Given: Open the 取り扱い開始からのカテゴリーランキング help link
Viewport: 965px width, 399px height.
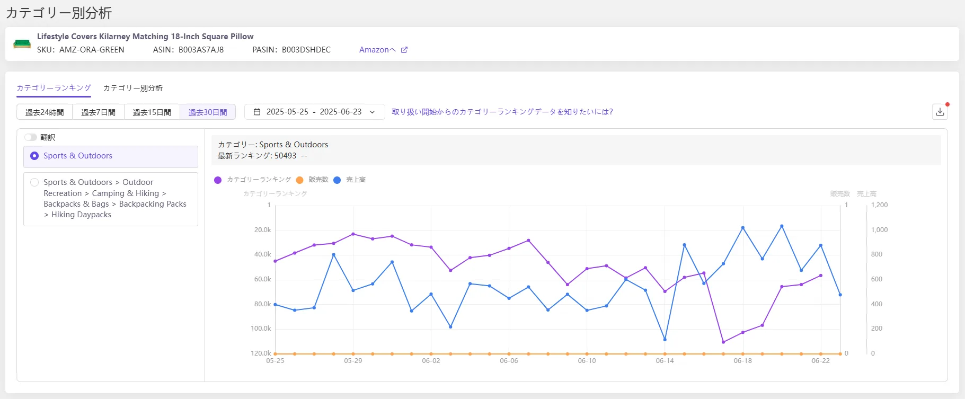Looking at the screenshot, I should click(x=502, y=112).
